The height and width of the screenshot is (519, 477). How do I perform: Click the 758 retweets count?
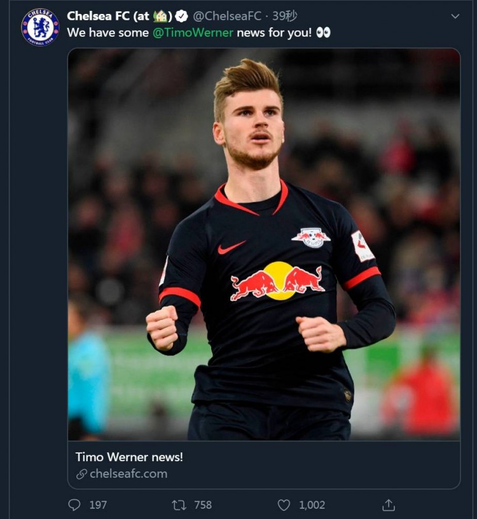[x=203, y=505]
